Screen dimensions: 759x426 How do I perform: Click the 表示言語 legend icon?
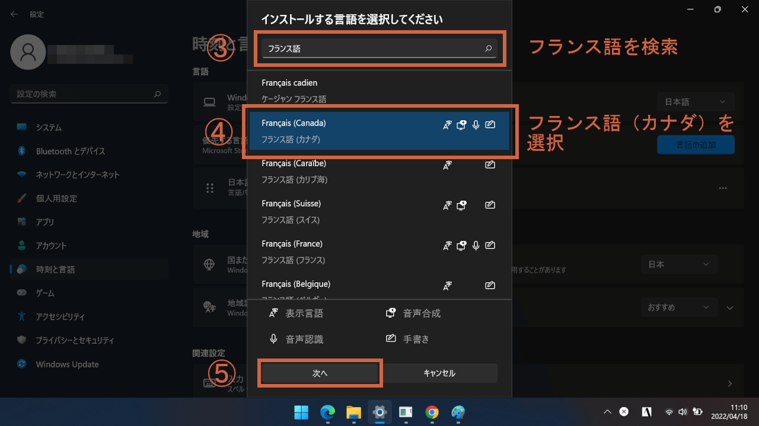click(x=273, y=313)
